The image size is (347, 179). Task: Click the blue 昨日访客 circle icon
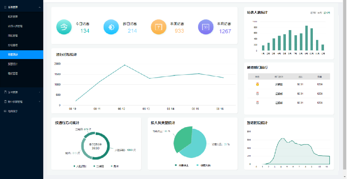click(111, 27)
